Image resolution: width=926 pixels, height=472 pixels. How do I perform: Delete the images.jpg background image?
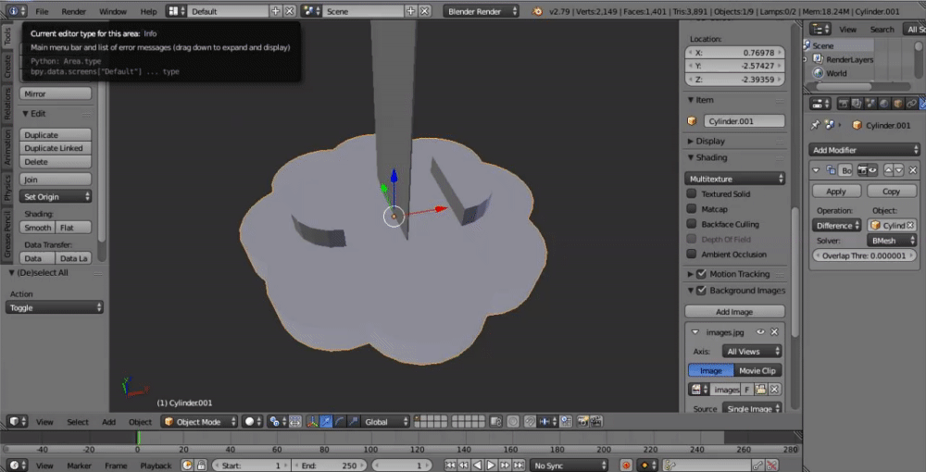pyautogui.click(x=774, y=332)
